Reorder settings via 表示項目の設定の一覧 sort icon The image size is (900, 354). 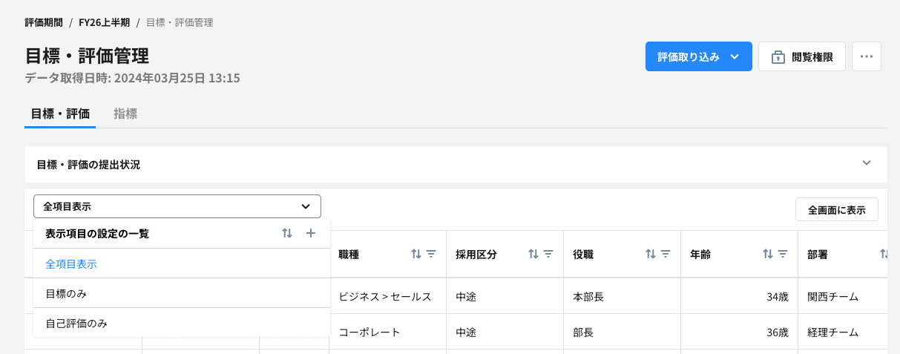pos(287,233)
